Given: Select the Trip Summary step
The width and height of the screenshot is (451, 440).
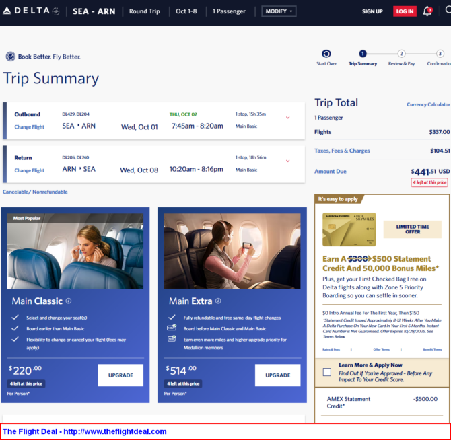Looking at the screenshot, I should click(363, 54).
